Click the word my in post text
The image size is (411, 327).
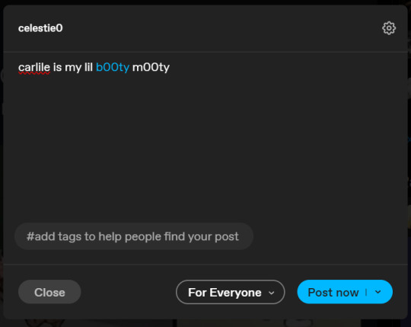point(73,68)
